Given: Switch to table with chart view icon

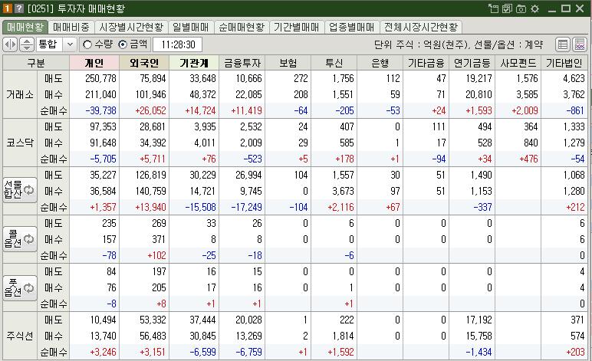Looking at the screenshot, I should [580, 44].
